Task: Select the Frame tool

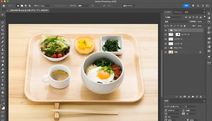Action: coord(2,34)
